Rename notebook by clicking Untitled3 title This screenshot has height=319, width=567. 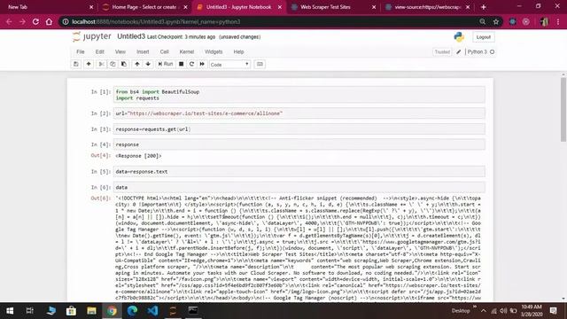pyautogui.click(x=131, y=36)
